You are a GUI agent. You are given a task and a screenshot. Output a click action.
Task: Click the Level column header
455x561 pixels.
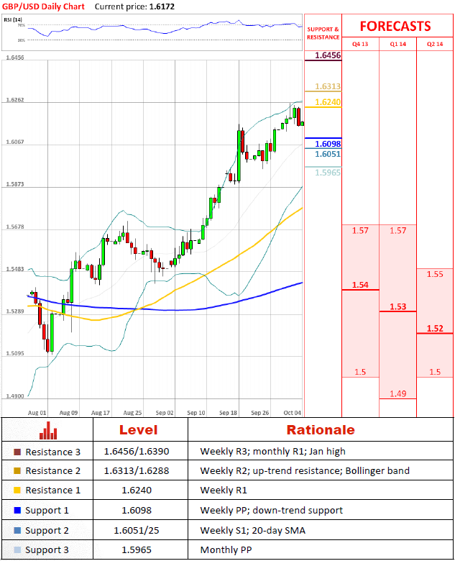(x=139, y=429)
